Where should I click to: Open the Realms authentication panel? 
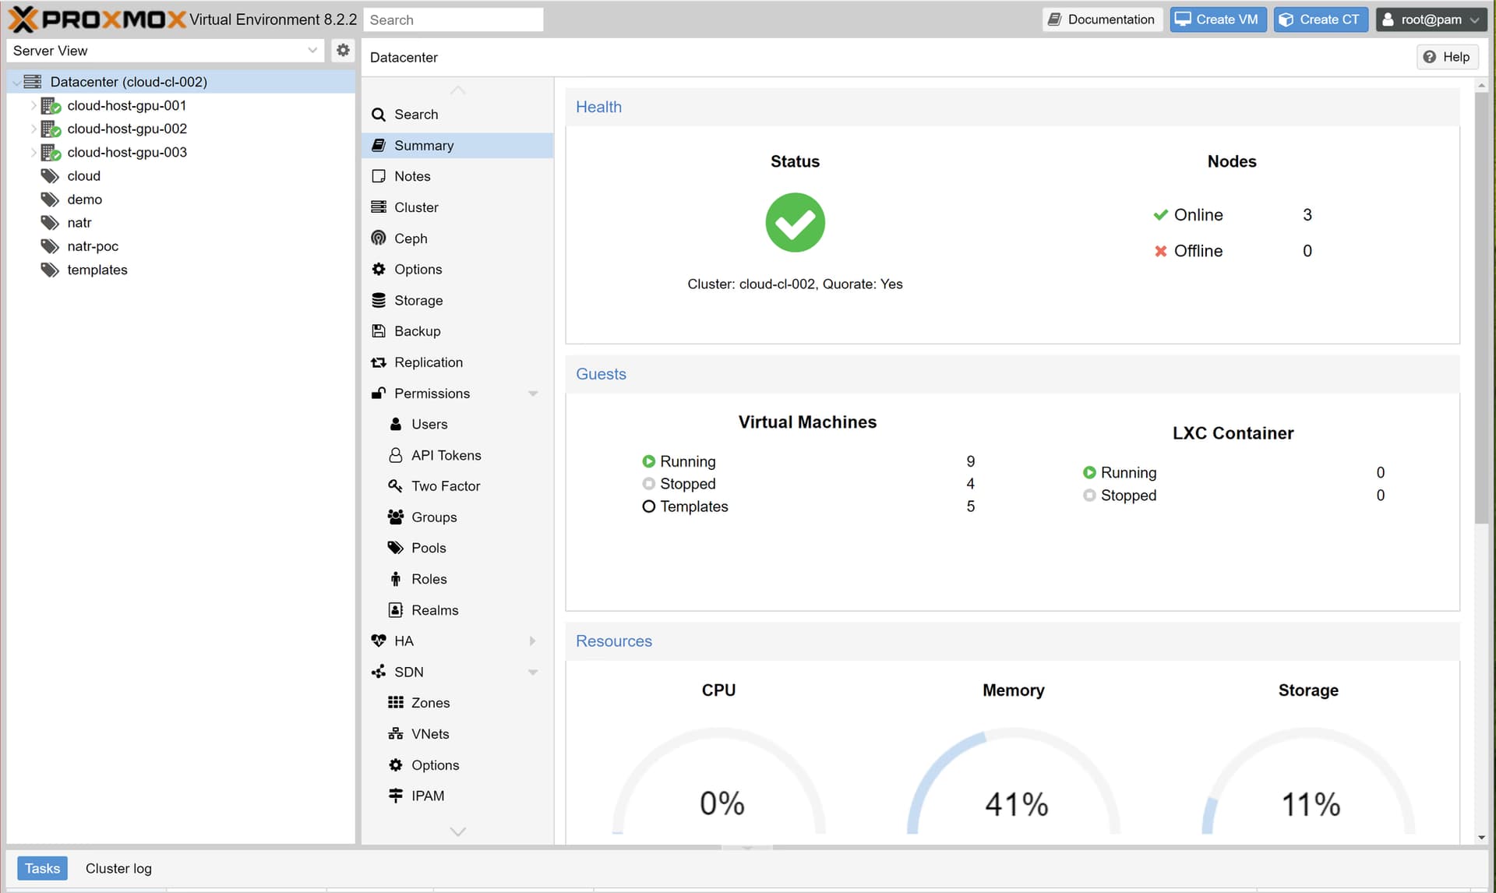coord(433,609)
